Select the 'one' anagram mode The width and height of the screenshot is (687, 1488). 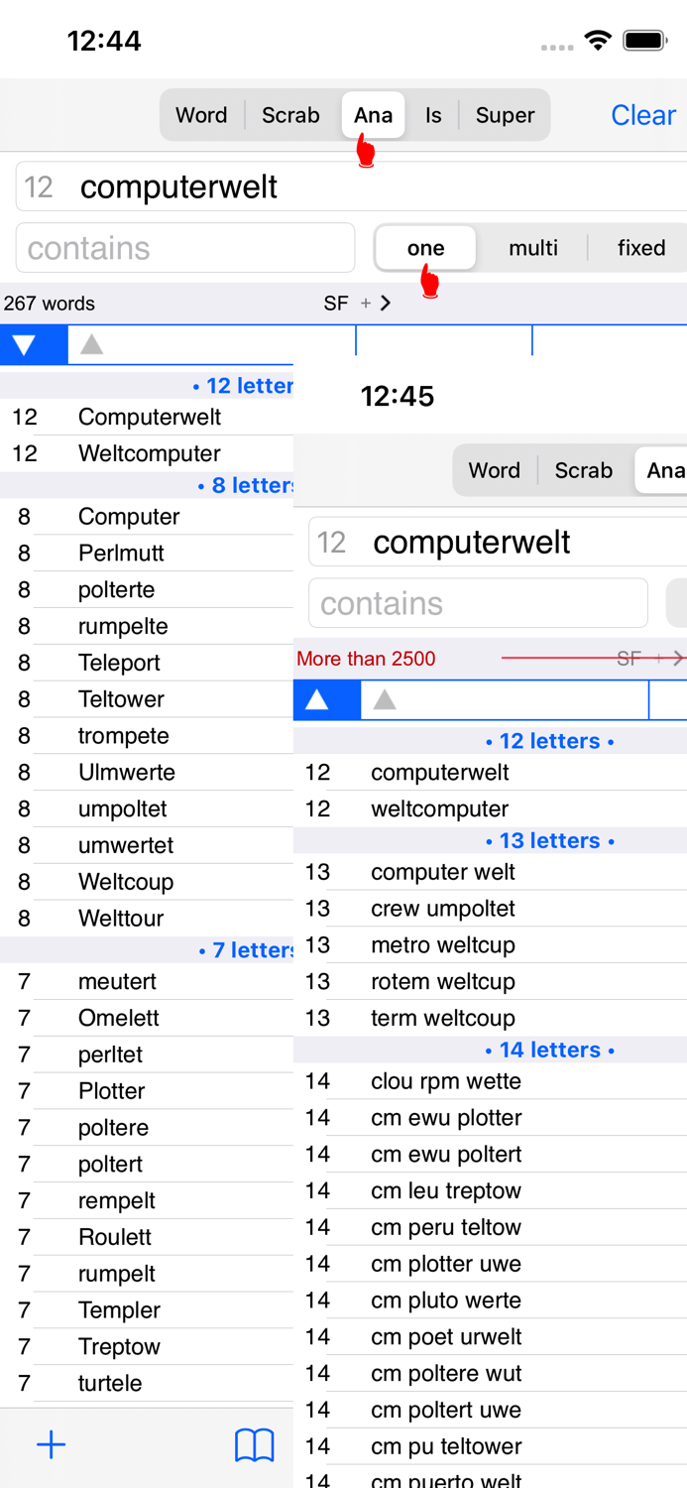[424, 248]
